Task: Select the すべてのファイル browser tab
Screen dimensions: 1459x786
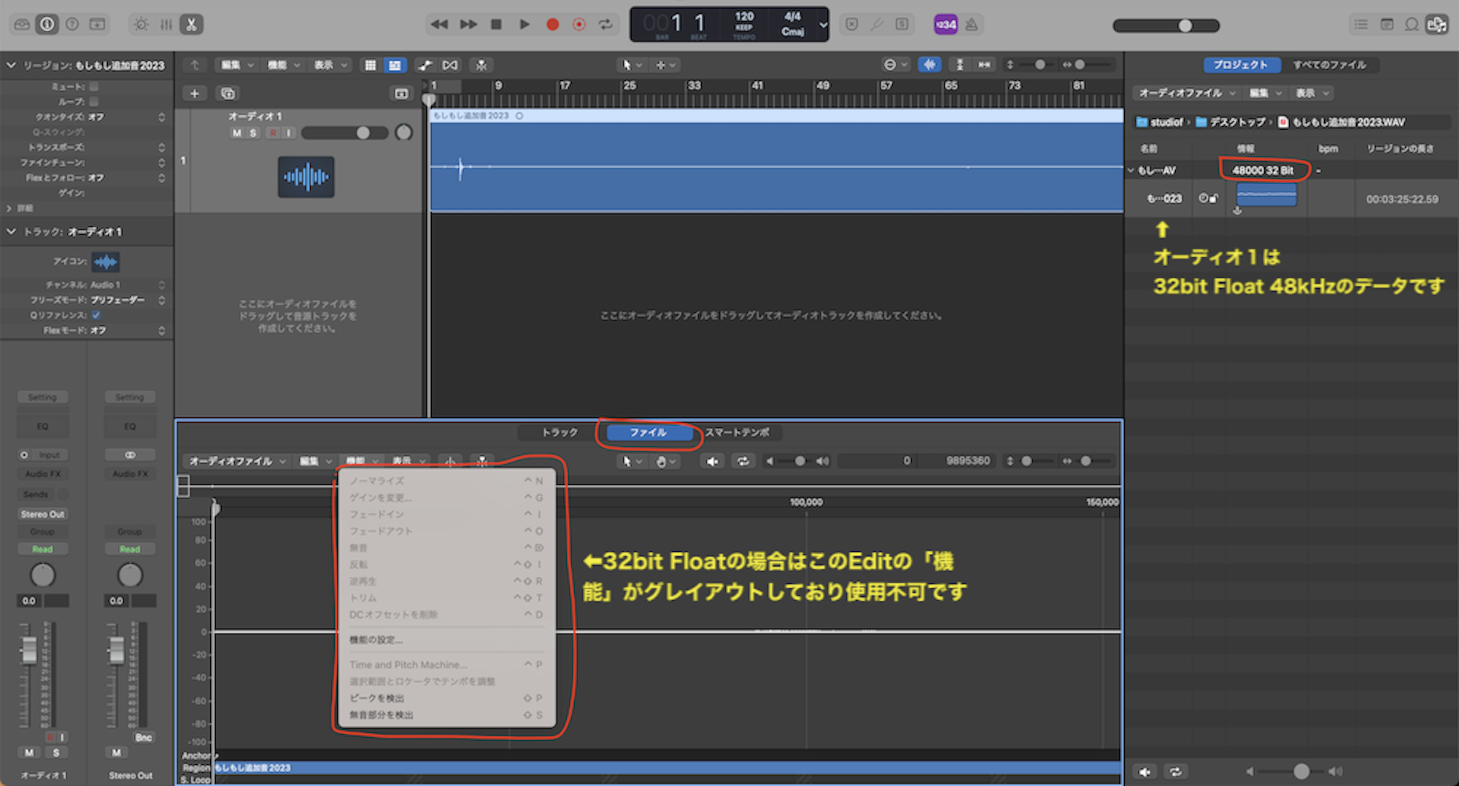Action: [1329, 65]
